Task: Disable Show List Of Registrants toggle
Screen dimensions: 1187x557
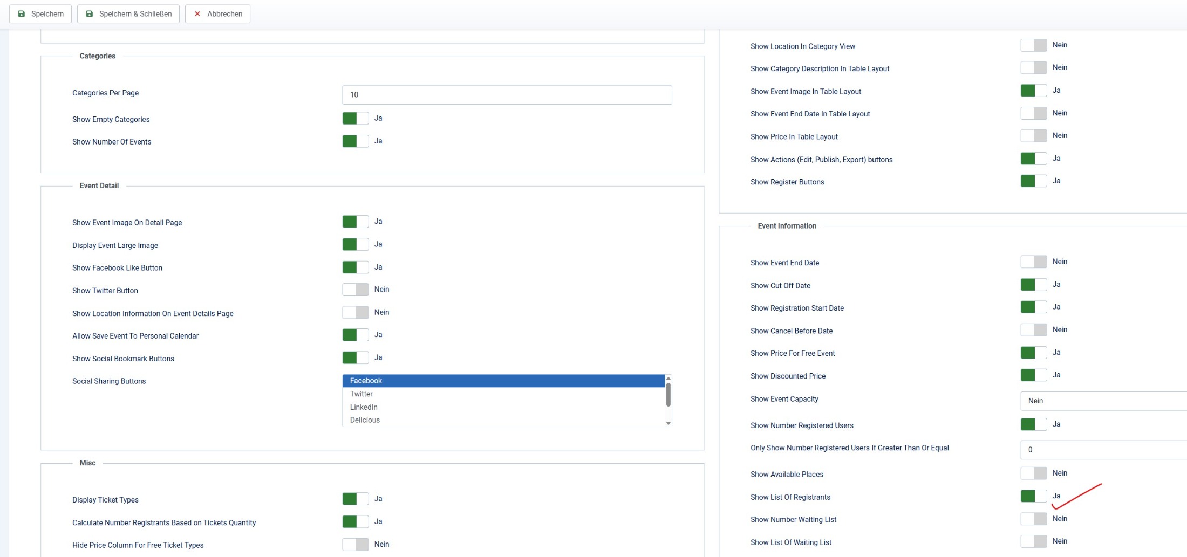Action: (x=1033, y=496)
